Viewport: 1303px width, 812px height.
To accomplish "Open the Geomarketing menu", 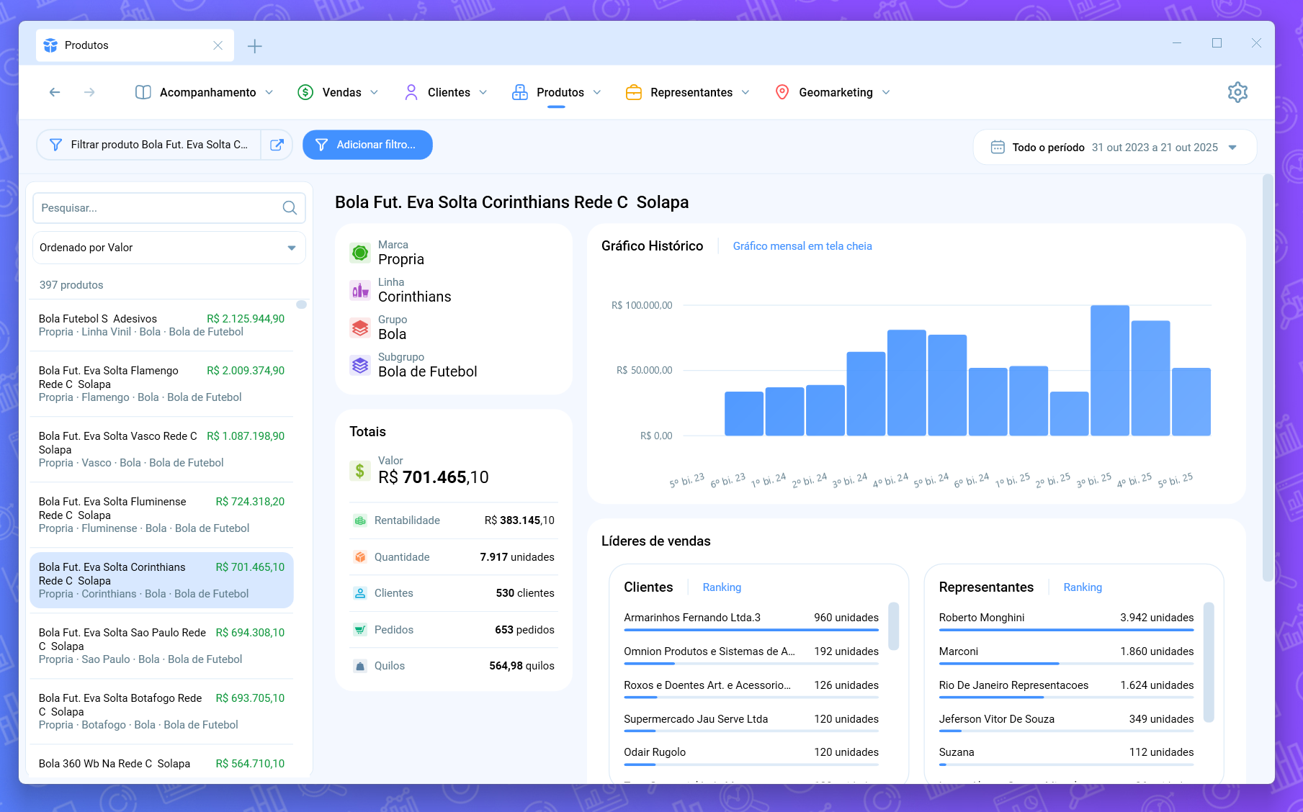I will tap(833, 92).
